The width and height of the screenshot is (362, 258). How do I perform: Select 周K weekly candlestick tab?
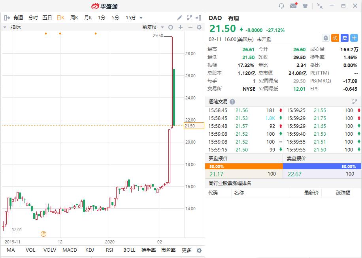coord(74,17)
